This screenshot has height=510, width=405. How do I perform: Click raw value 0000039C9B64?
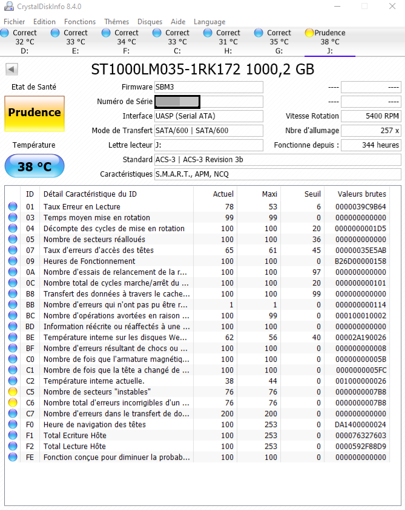pos(361,206)
